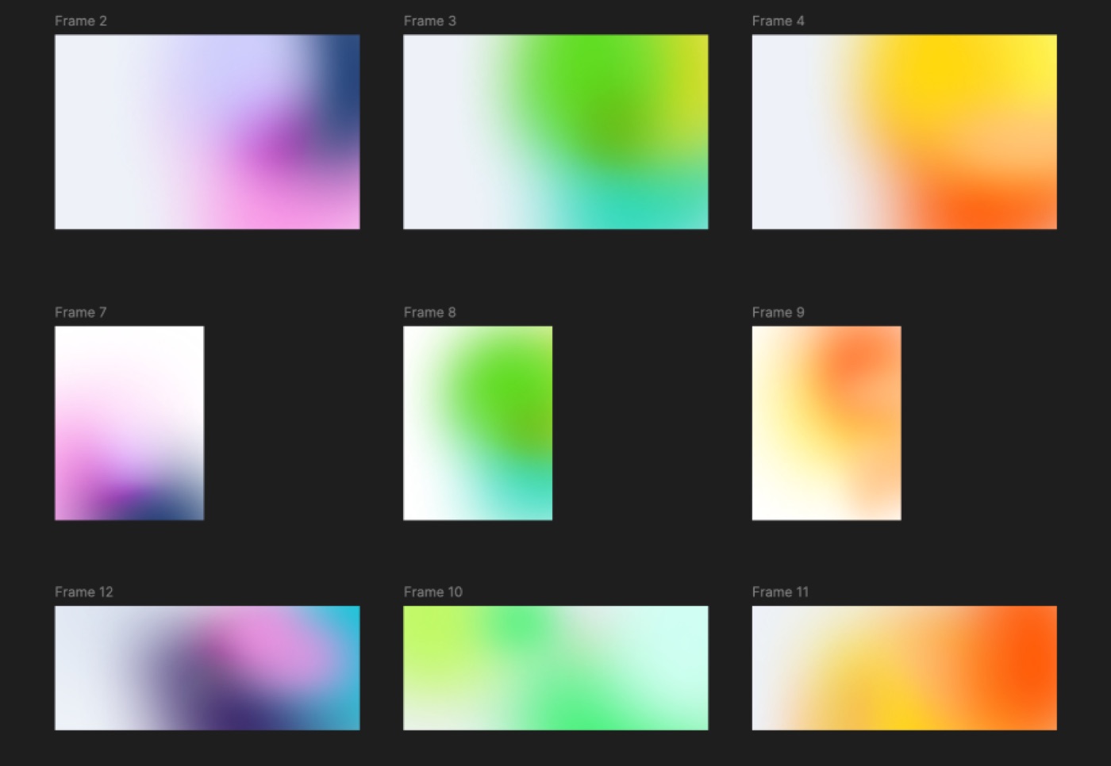Select the Frame 11 orange gradient thumbnail
1111x766 pixels.
(x=904, y=668)
